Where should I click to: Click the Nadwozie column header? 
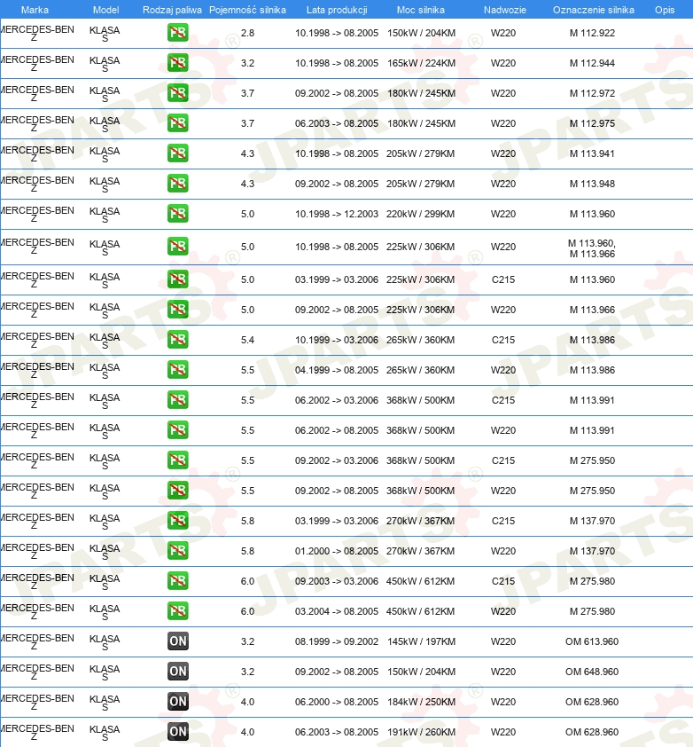tap(504, 10)
